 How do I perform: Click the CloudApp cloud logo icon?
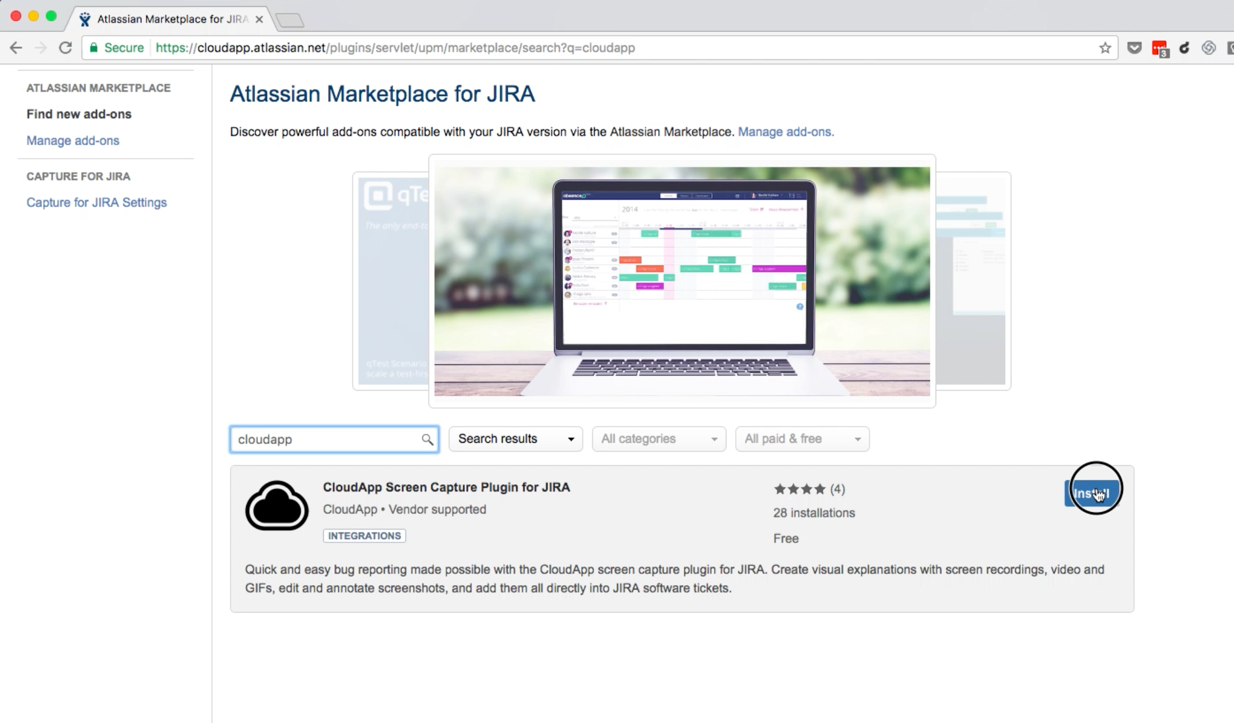pyautogui.click(x=277, y=506)
